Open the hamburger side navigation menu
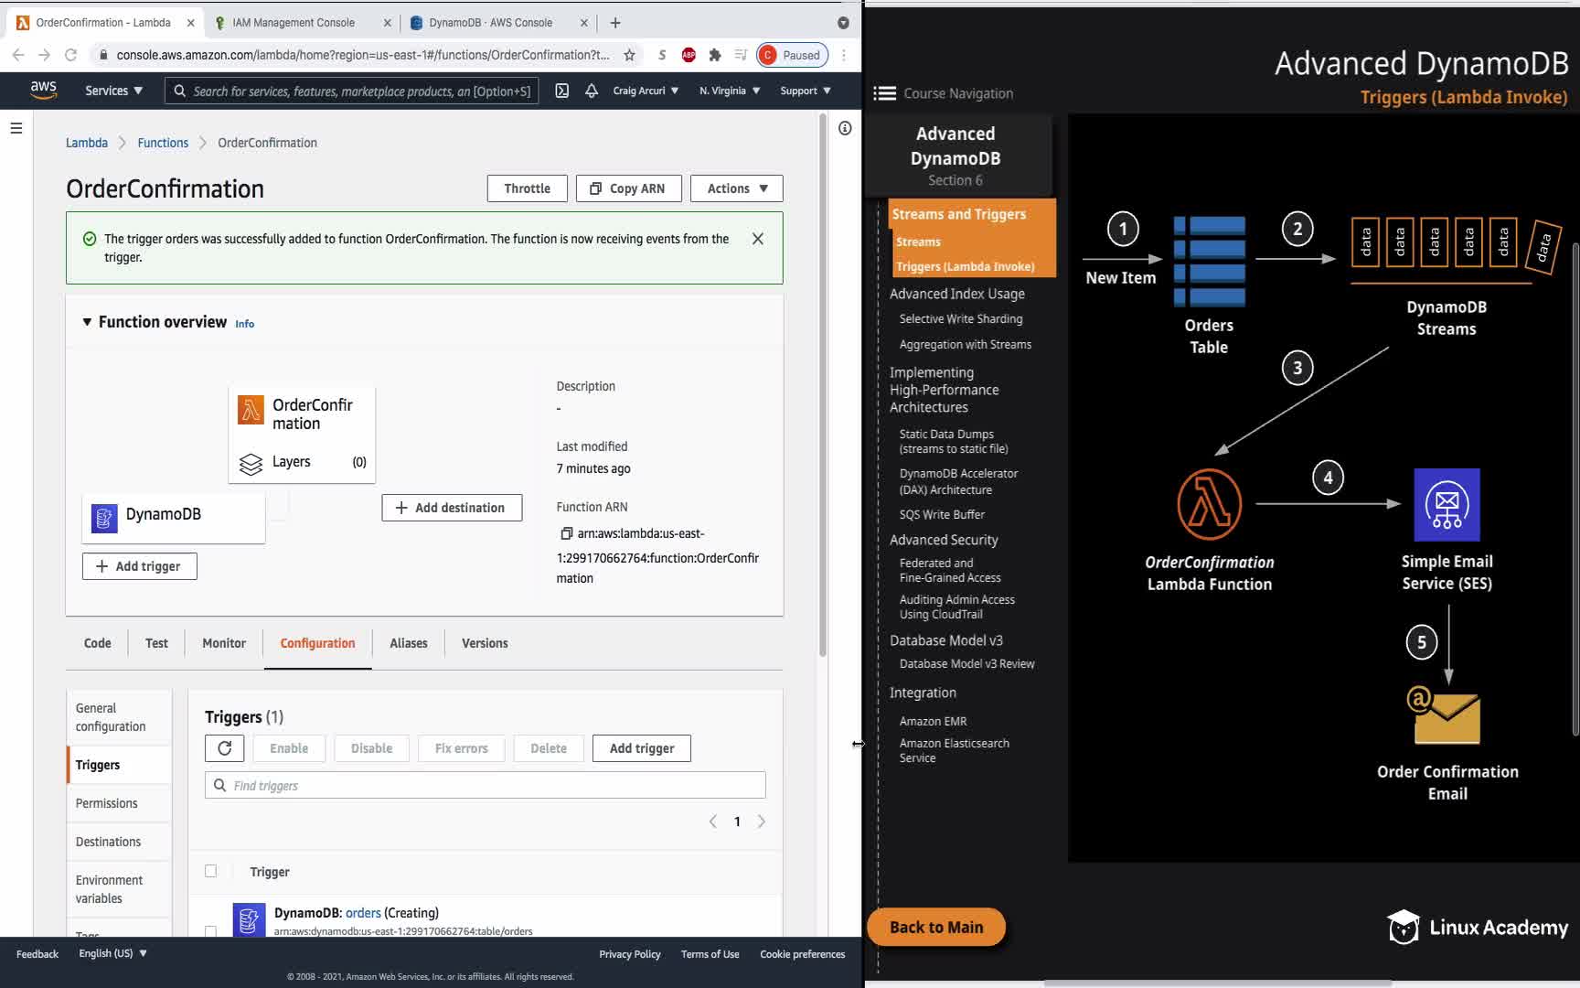This screenshot has width=1580, height=988. pos(16,128)
